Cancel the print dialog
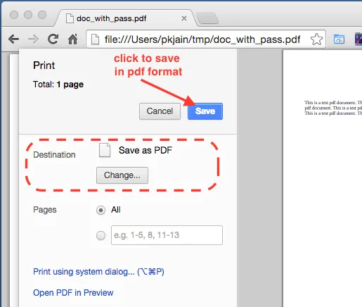This screenshot has width=362, height=307. click(160, 111)
